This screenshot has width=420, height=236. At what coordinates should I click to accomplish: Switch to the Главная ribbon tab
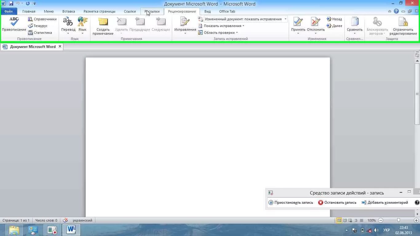29,11
